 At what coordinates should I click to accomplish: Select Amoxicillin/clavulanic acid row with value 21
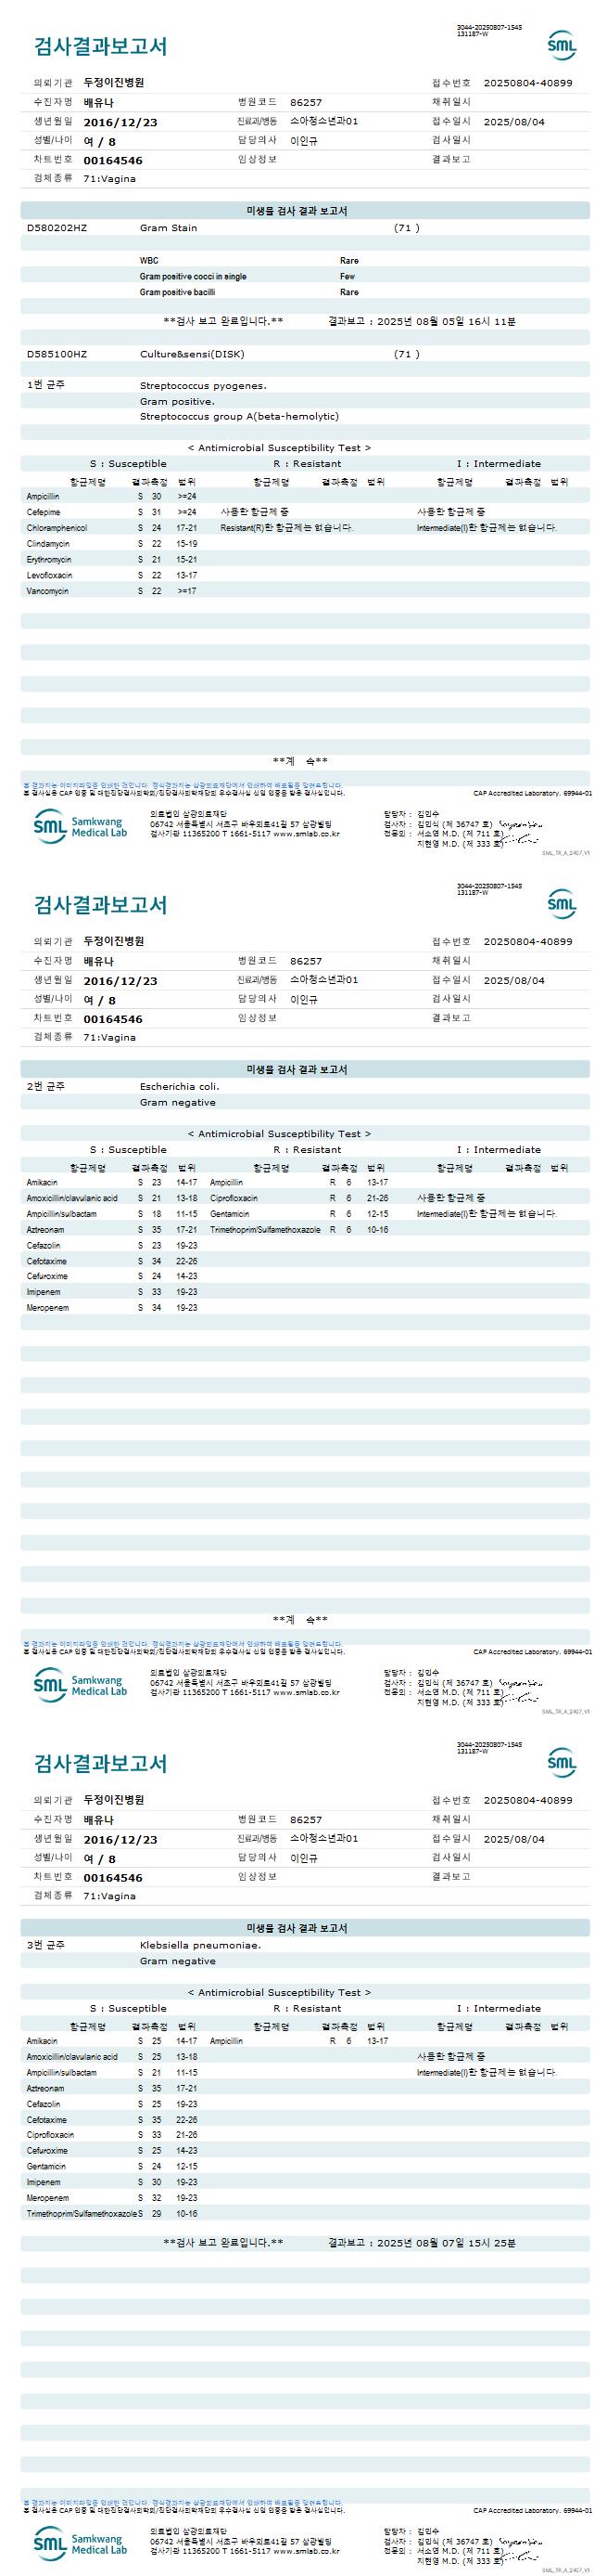point(112,1198)
